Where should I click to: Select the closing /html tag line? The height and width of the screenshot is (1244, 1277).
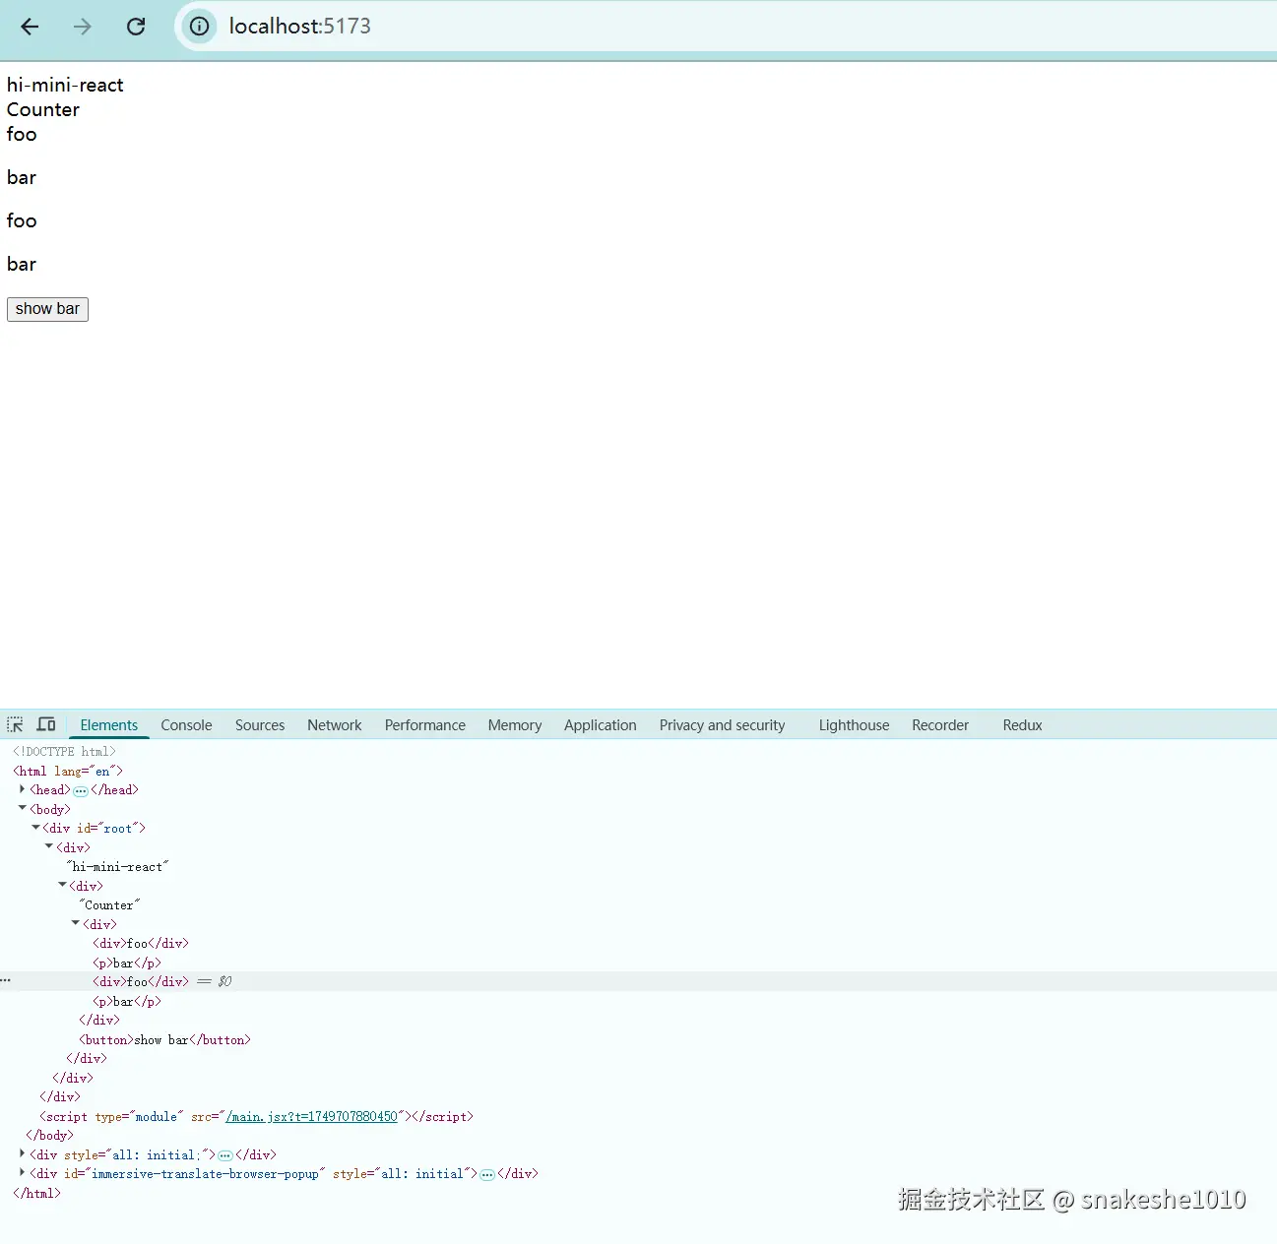tap(36, 1193)
